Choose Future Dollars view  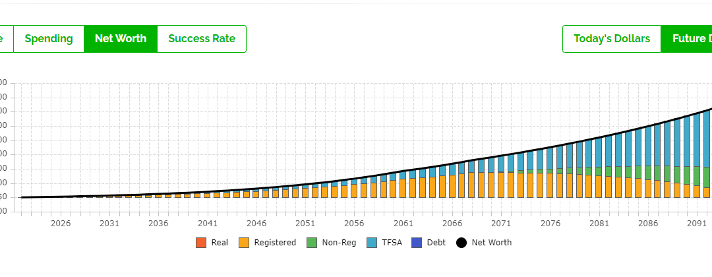pos(686,39)
